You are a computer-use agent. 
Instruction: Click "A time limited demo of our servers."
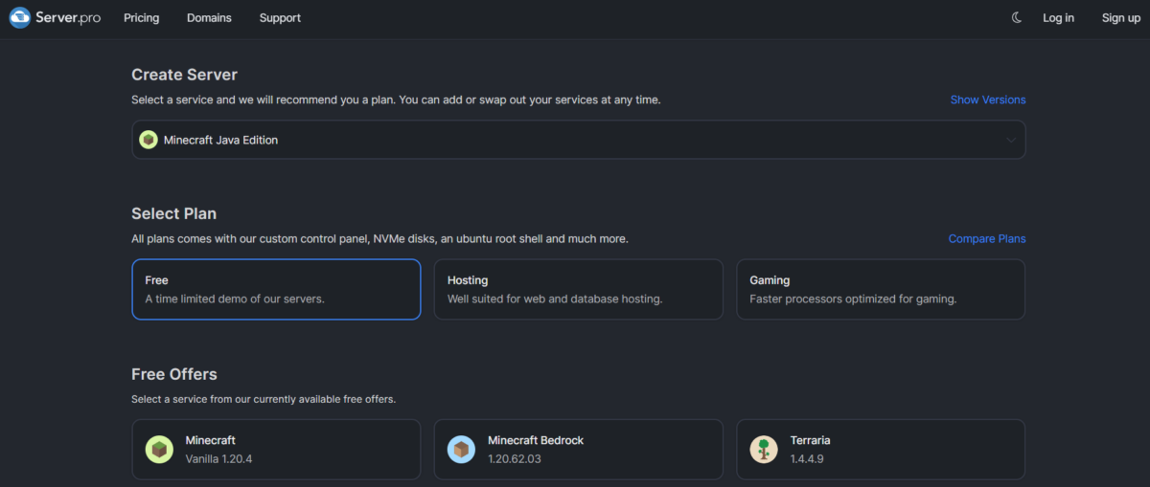pyautogui.click(x=235, y=299)
